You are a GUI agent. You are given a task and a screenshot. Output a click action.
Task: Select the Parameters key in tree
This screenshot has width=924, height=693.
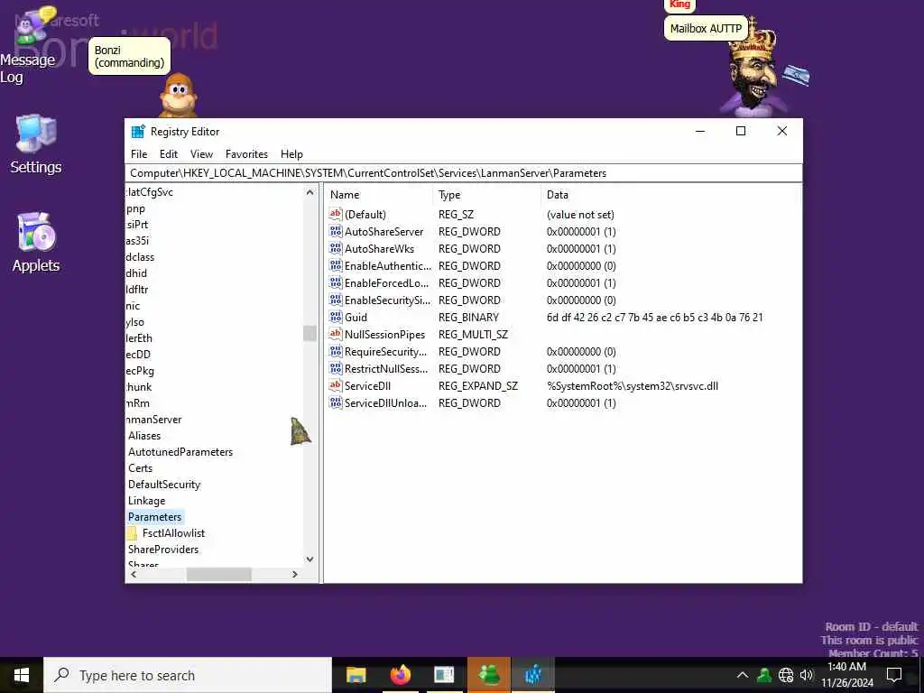155,517
